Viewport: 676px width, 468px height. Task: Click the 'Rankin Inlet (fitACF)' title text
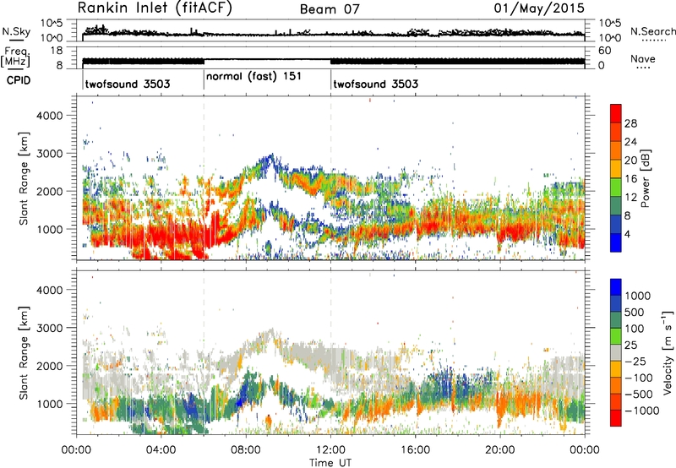(x=155, y=8)
